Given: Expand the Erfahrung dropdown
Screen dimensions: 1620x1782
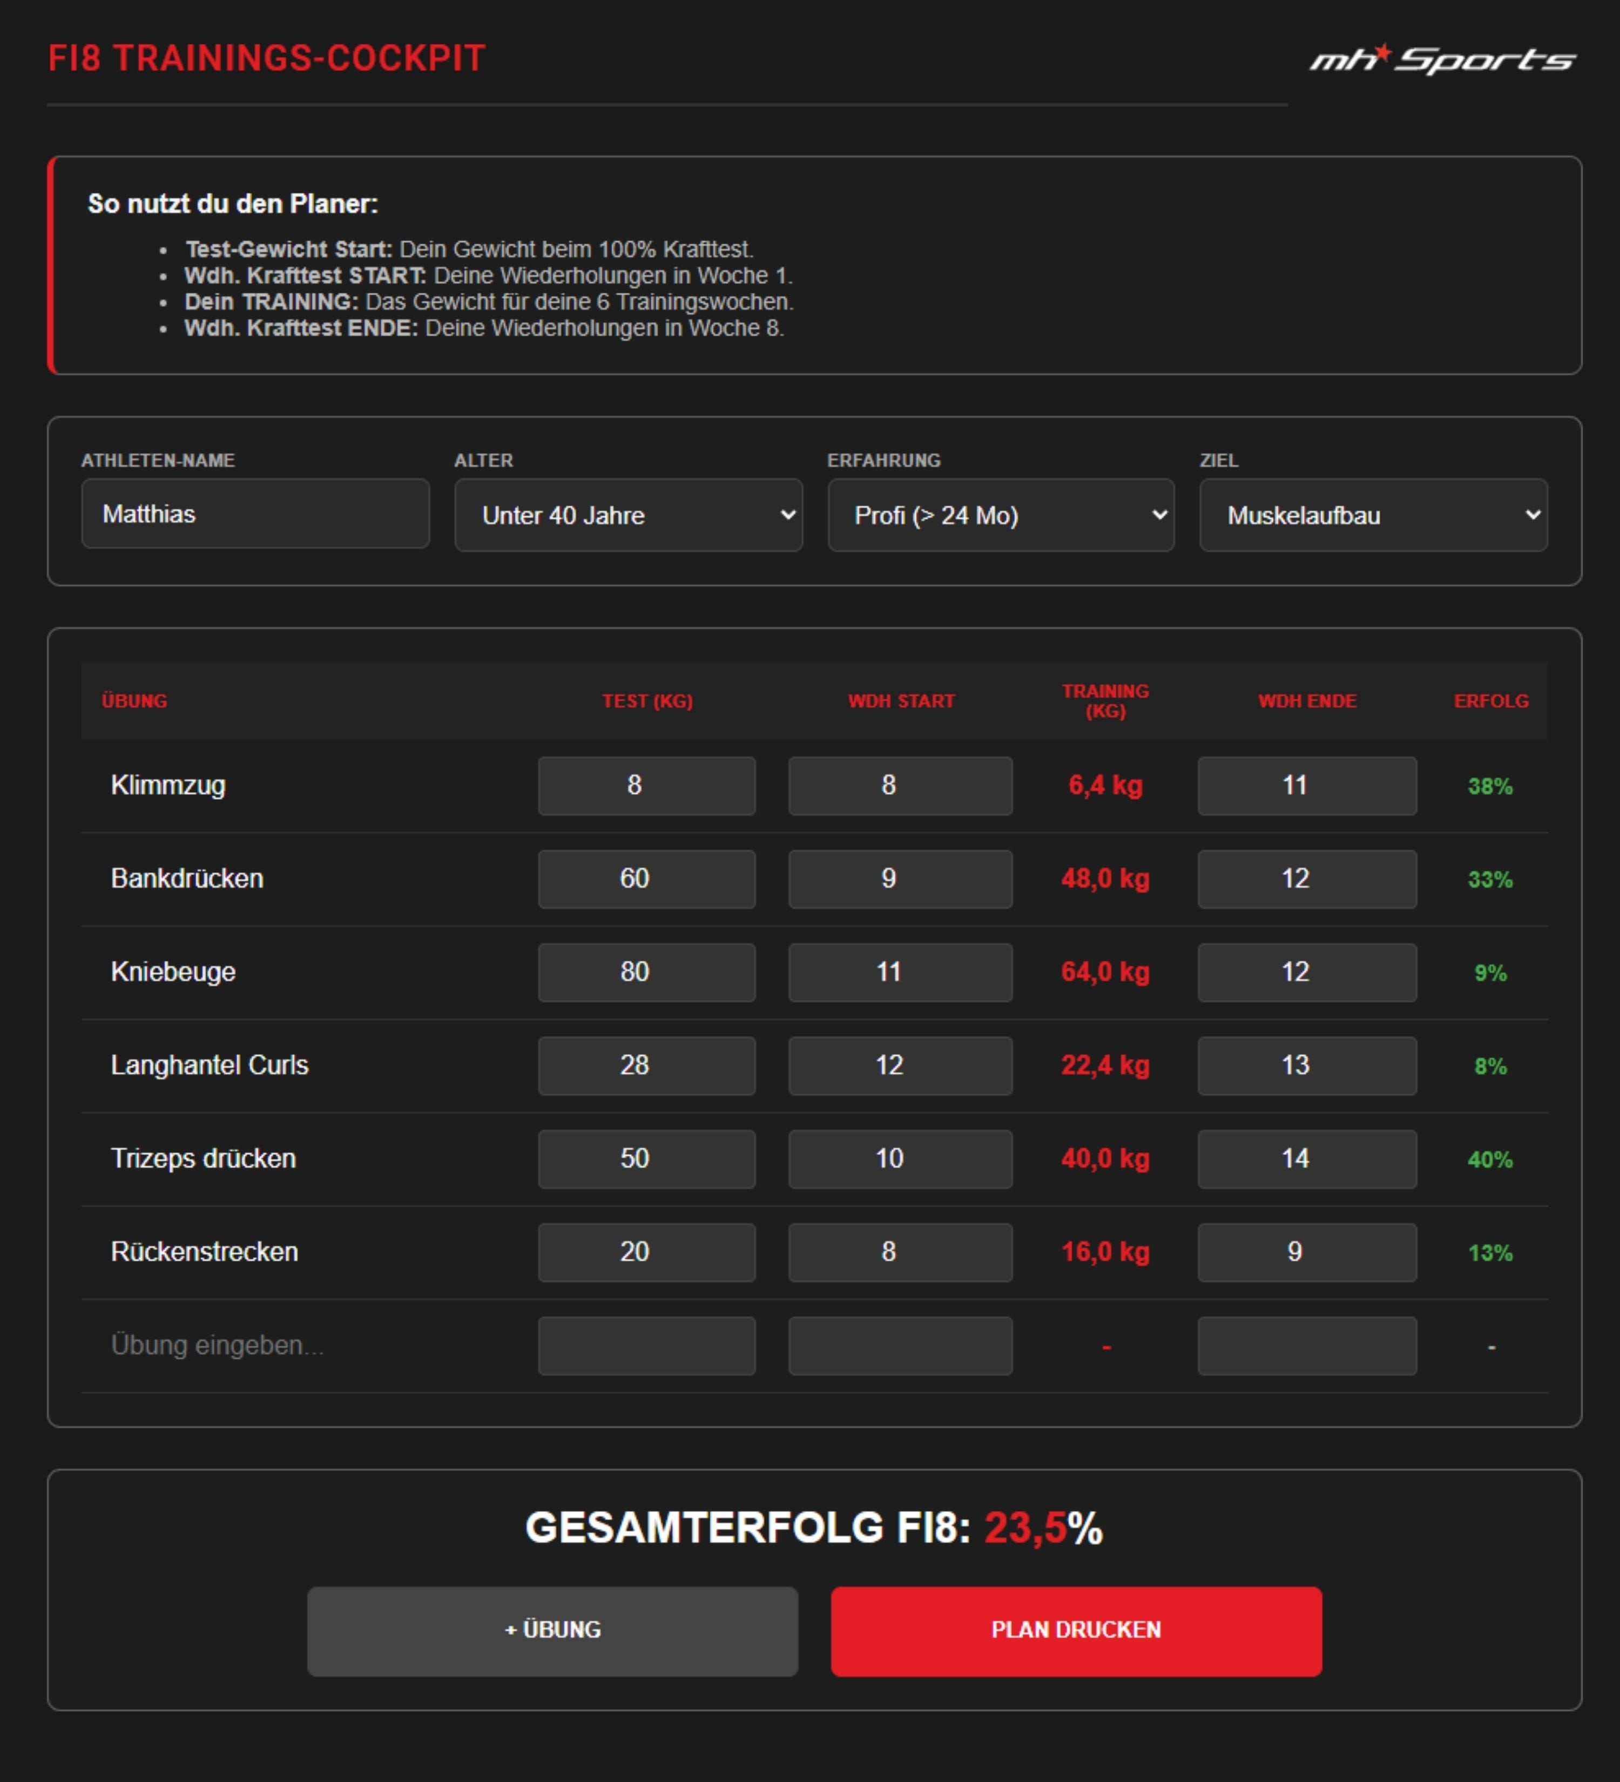Looking at the screenshot, I should pyautogui.click(x=1001, y=515).
